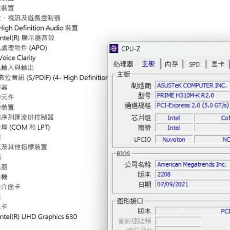Screen dimensions: 230x230
Task: Click the 芯片组 Intel value field
Action: (174, 118)
